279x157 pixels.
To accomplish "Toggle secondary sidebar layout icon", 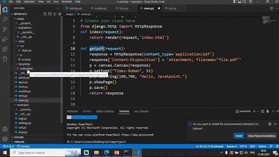I will click(244, 2).
